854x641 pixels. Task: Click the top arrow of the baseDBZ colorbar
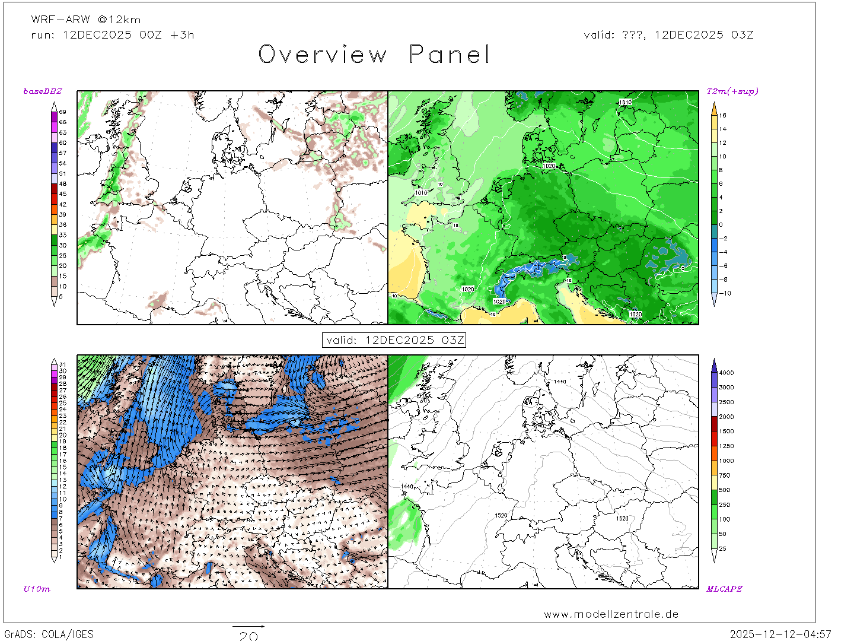pos(55,106)
